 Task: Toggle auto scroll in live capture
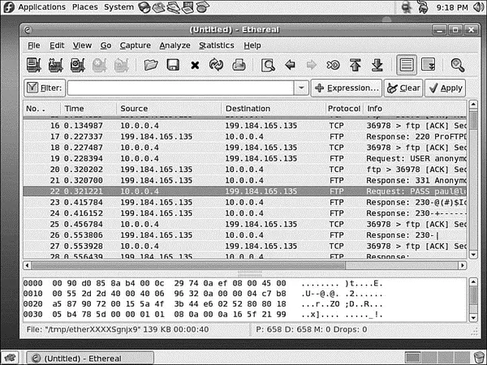[x=429, y=65]
